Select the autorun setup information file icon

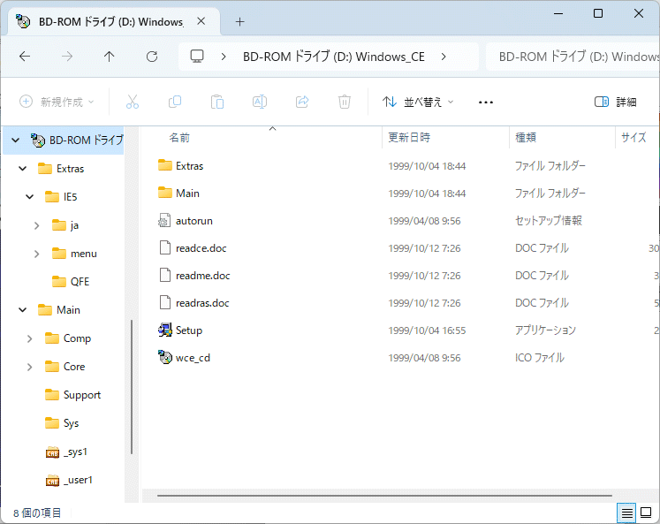164,221
